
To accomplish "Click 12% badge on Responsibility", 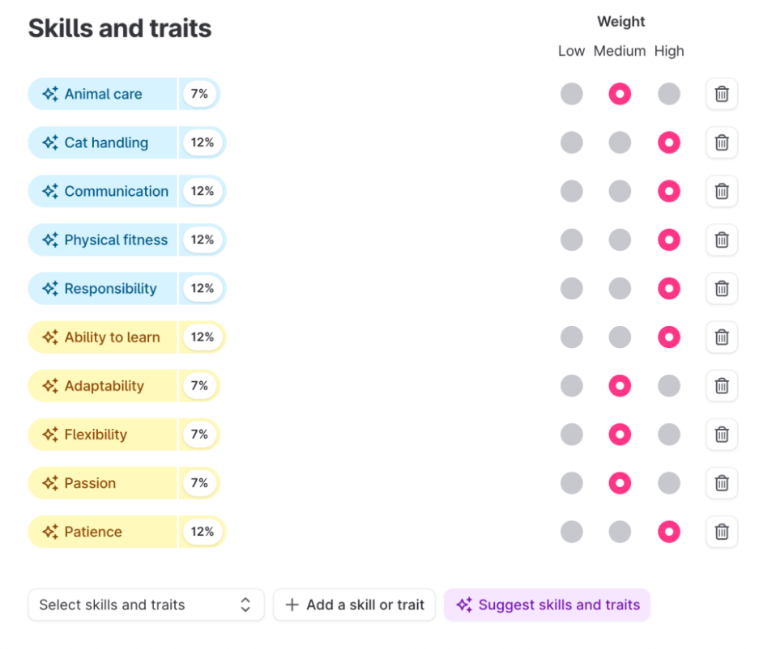I will pos(203,288).
